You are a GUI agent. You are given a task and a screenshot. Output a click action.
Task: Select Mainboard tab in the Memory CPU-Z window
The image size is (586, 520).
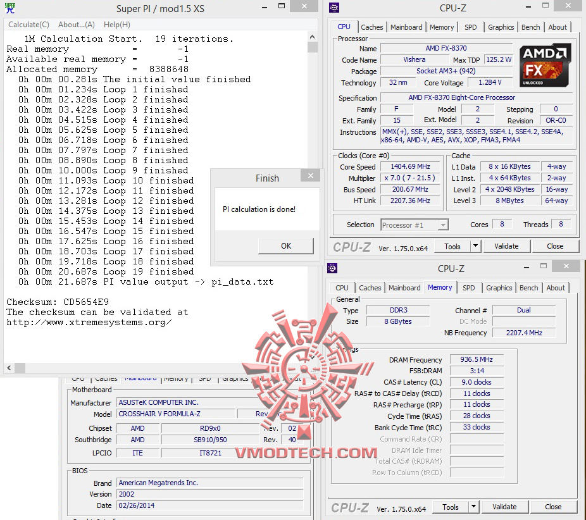(x=404, y=288)
